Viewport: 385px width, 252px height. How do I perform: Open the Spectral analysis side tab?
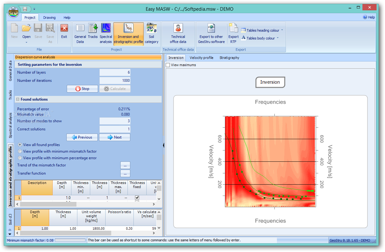click(10, 125)
